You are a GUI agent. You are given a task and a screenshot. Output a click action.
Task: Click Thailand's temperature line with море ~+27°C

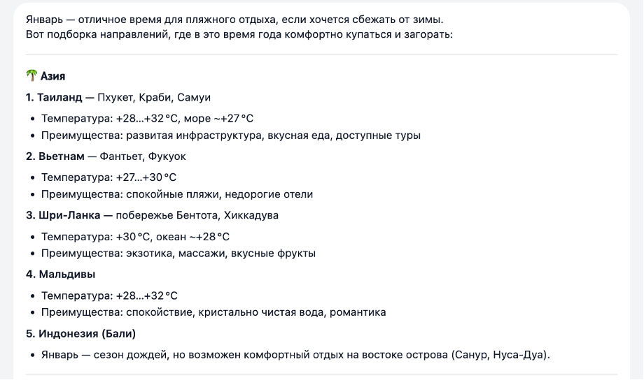147,118
